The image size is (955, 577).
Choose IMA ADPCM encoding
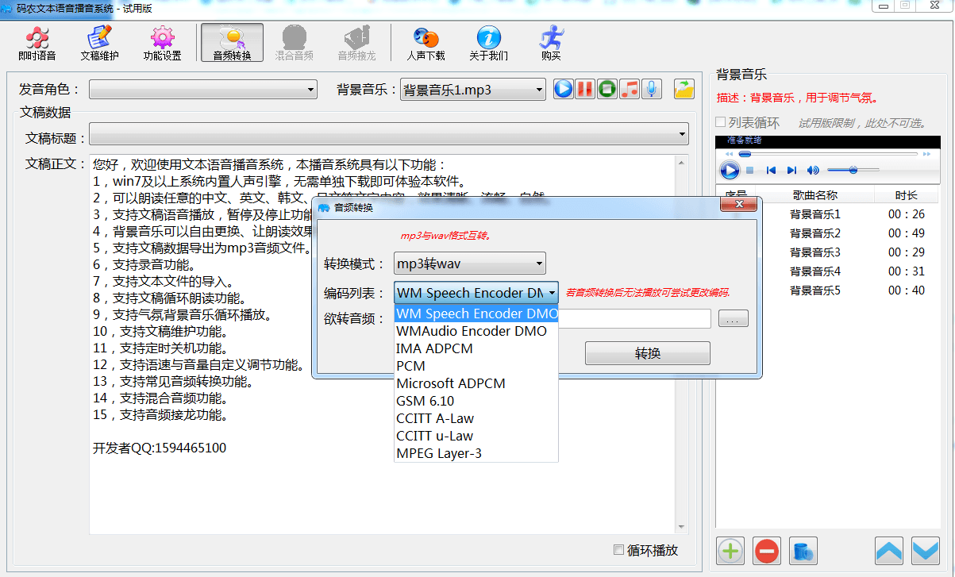click(x=476, y=348)
